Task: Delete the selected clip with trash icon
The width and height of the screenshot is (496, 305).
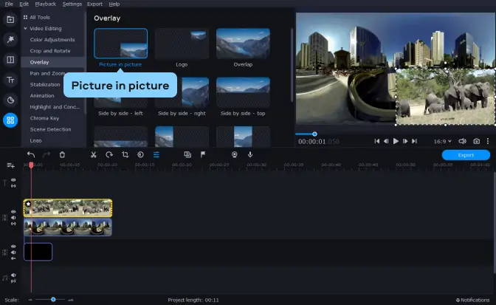Action: [62, 154]
